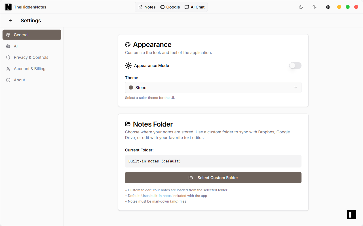This screenshot has width=363, height=226.
Task: Click the chevron on the Theme selector
Action: click(296, 87)
